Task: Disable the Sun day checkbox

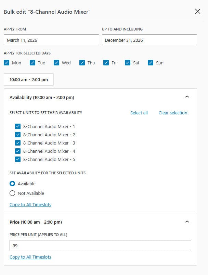Action: 151,63
